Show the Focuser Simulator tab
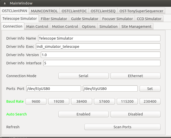 pos(117,19)
